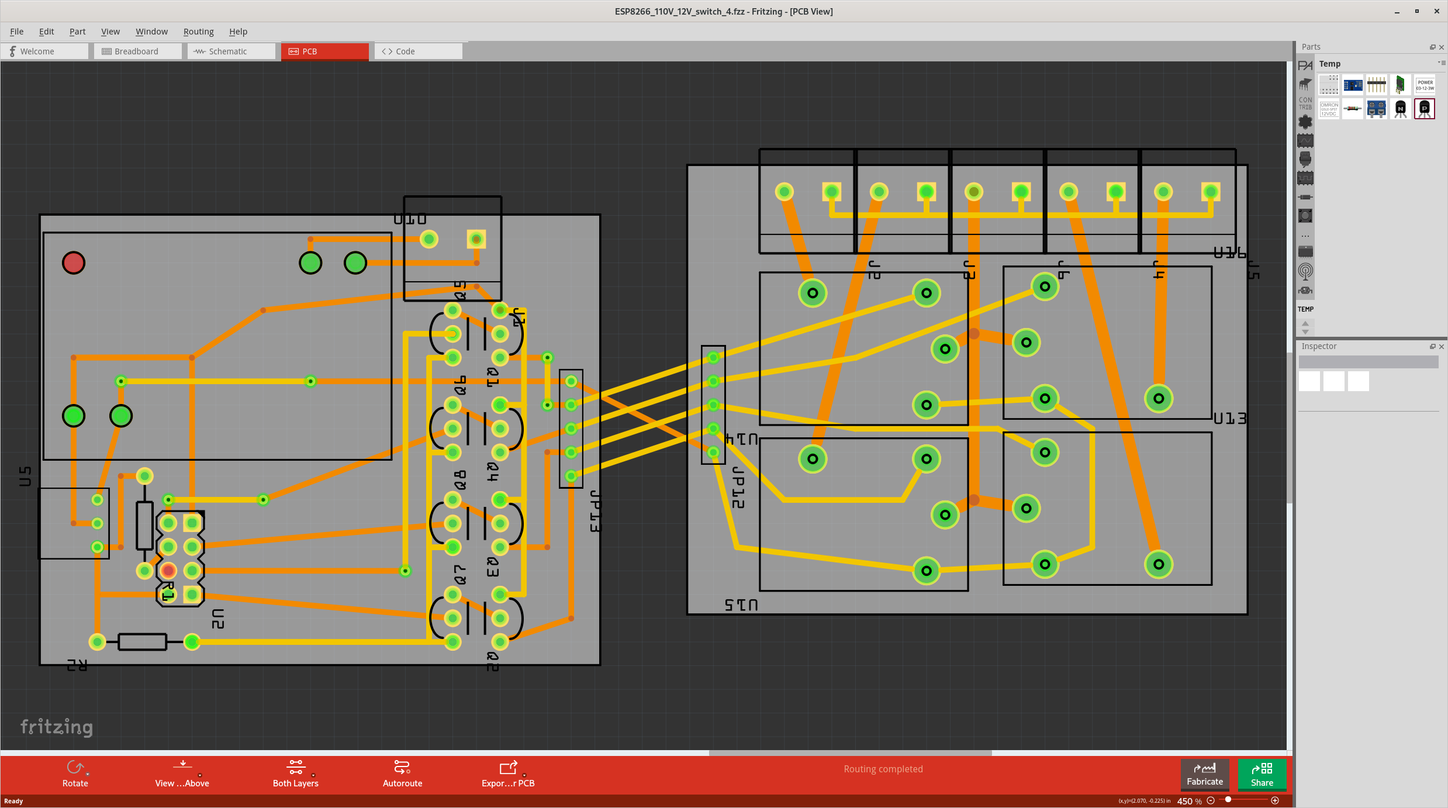The height and width of the screenshot is (808, 1448).
Task: Click the zoom-in plus icon
Action: coord(1275,800)
